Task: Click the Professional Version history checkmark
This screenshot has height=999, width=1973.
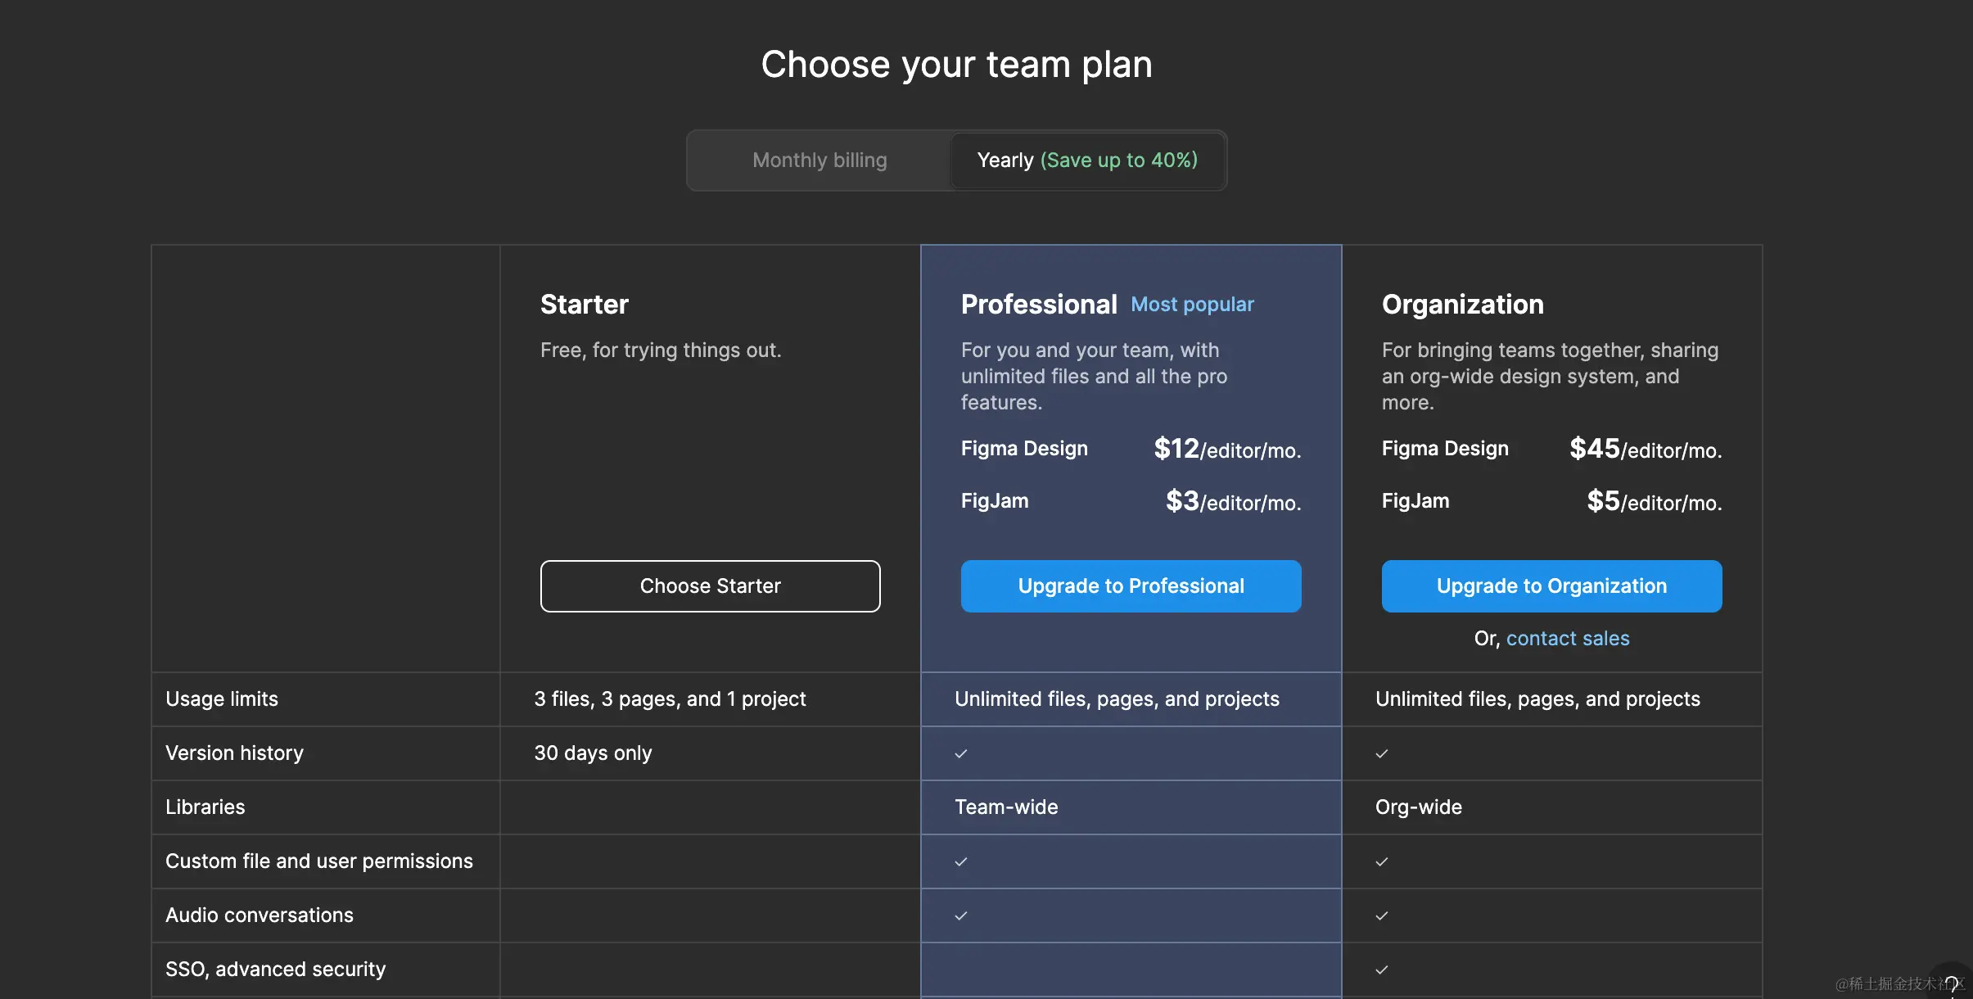Action: coord(961,753)
